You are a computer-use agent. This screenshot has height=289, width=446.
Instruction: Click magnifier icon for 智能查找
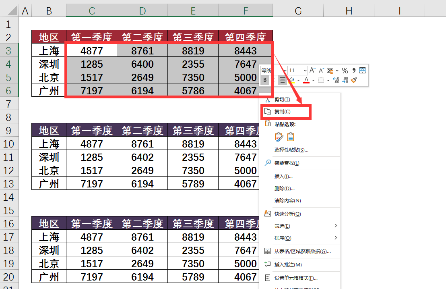pos(268,163)
